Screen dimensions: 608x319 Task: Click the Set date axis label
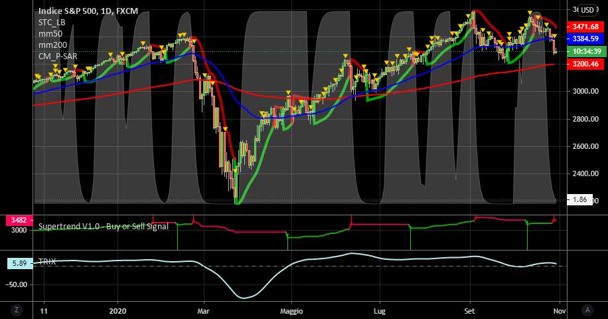coord(469,311)
